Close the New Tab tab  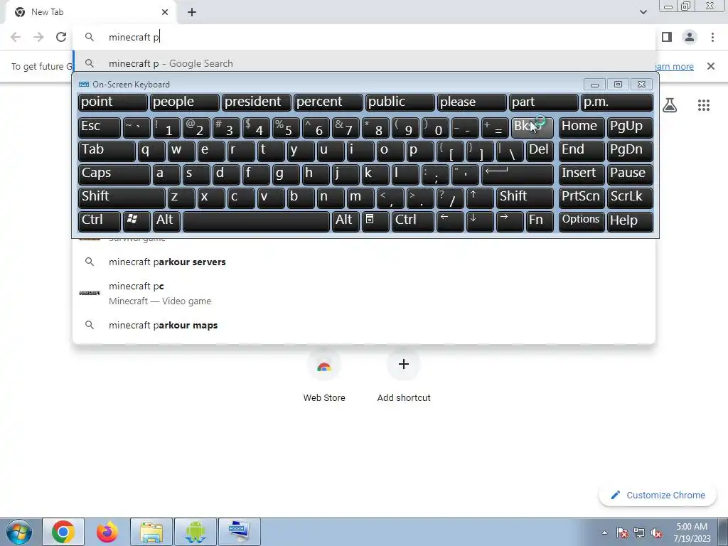(x=165, y=12)
